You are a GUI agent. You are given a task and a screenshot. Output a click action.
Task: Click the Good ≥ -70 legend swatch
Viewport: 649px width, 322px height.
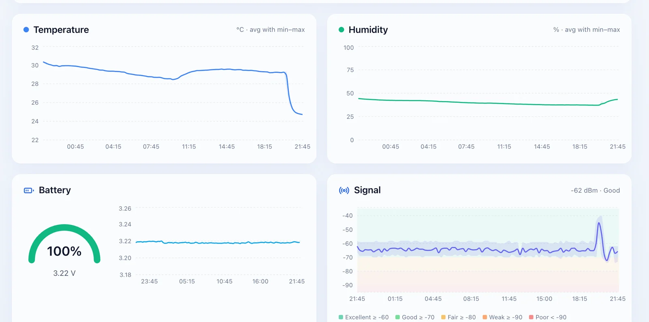click(398, 317)
